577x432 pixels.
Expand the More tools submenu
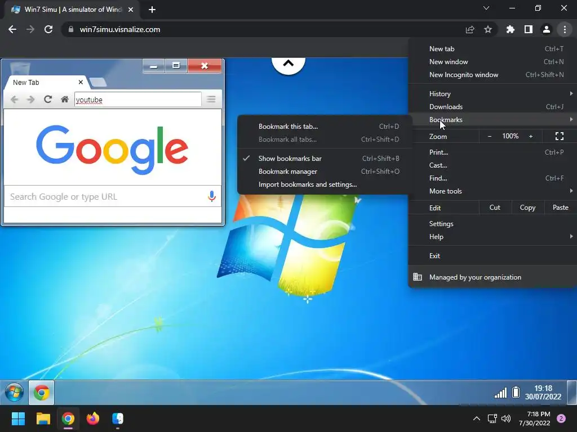[492, 191]
